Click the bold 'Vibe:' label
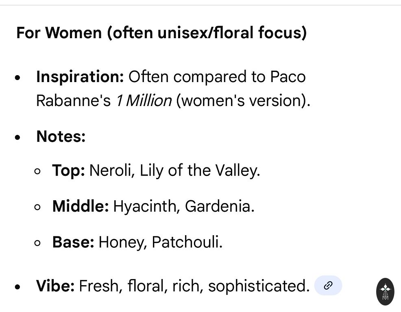 [55, 286]
